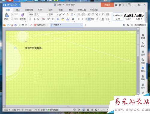Screen dimensions: 150x114
Task: Toggle strikethrough AB formatting
Action: tap(43, 19)
